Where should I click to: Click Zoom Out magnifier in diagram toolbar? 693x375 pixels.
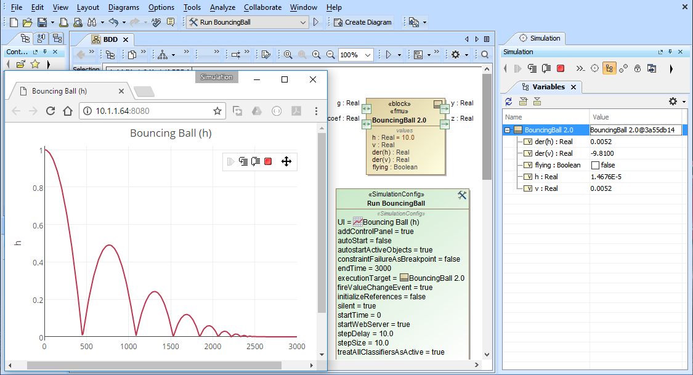click(331, 55)
